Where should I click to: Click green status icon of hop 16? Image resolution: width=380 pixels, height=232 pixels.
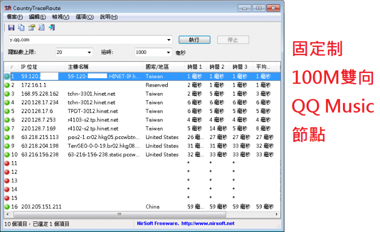coord(7,207)
